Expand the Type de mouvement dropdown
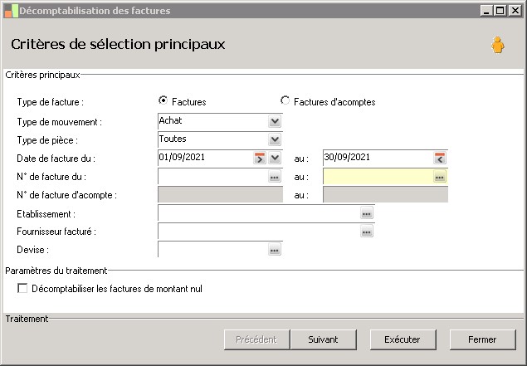 tap(275, 121)
